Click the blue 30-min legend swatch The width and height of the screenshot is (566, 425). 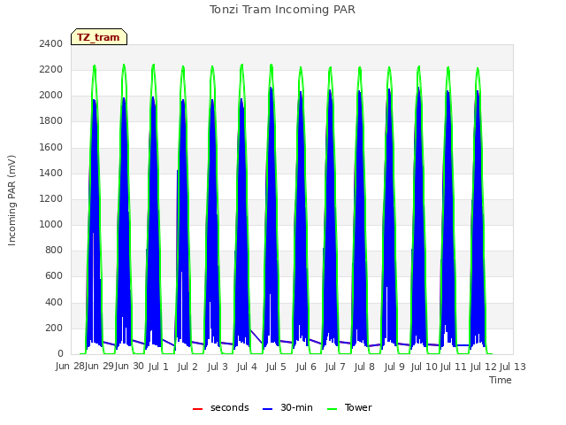[x=267, y=409]
